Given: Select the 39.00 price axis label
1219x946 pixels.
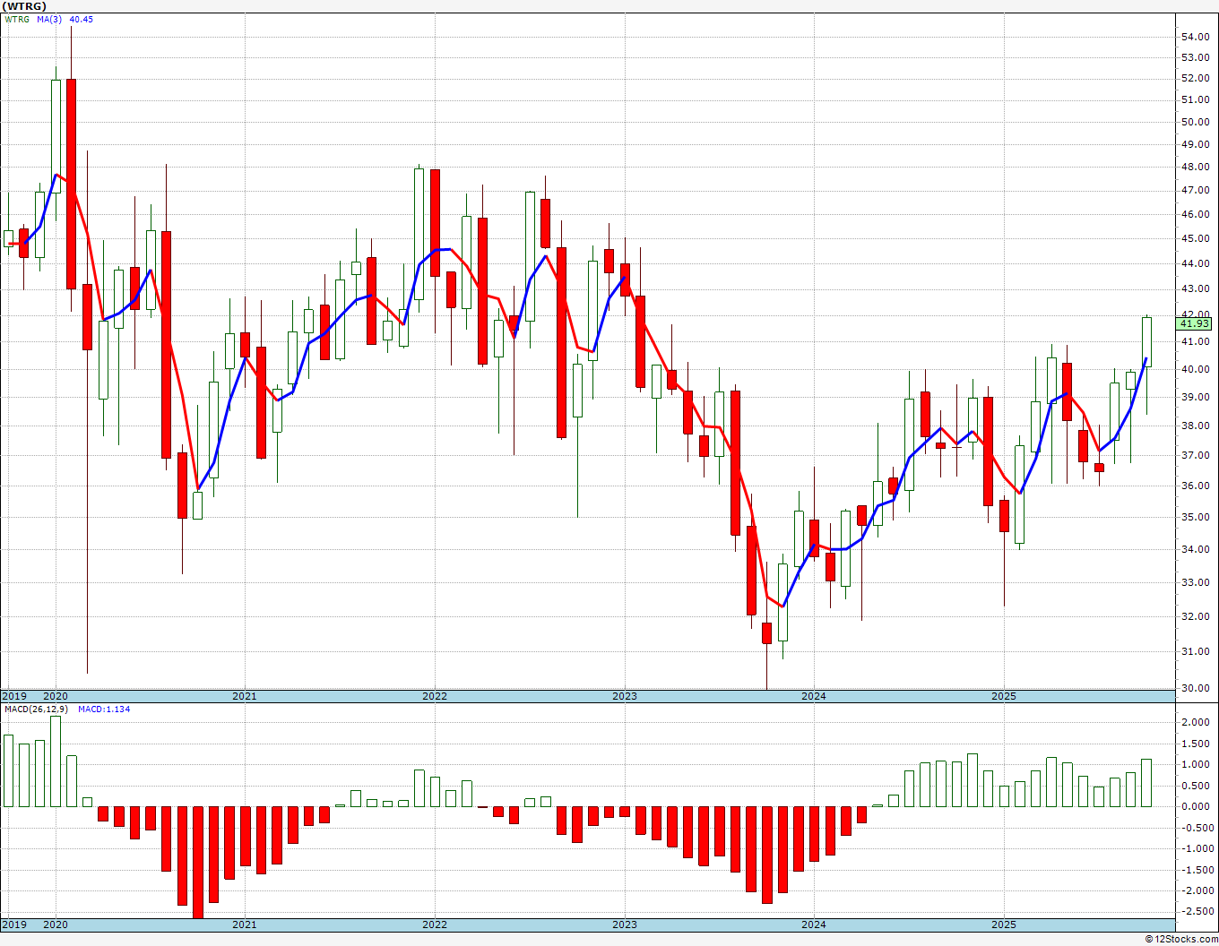Looking at the screenshot, I should 1196,397.
